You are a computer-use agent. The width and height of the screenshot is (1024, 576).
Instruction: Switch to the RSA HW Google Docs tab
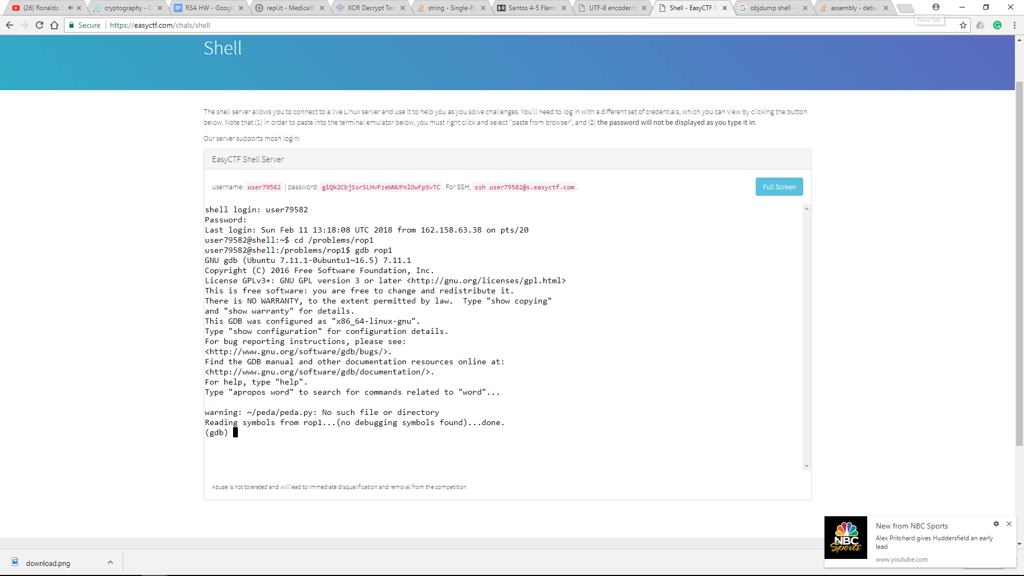pos(209,8)
